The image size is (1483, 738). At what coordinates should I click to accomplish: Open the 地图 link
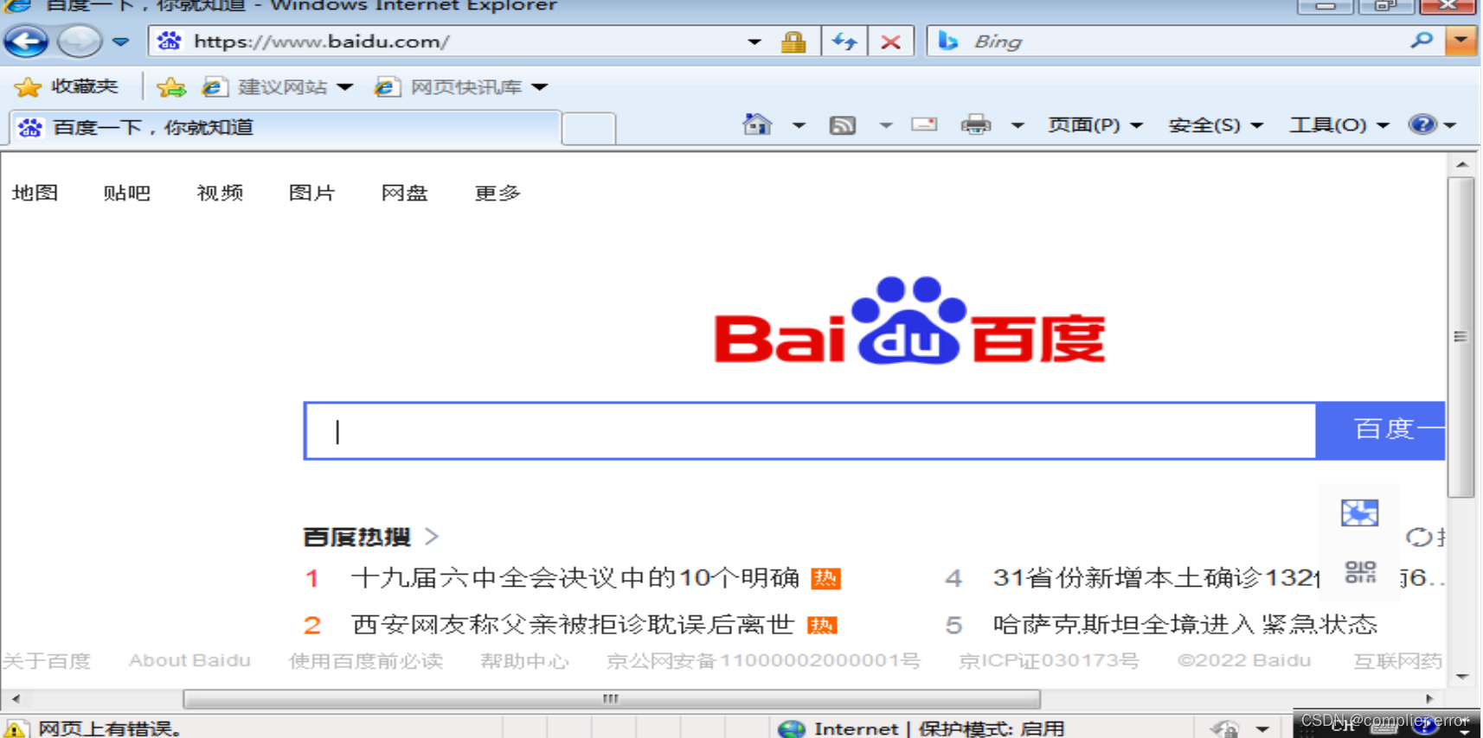coord(35,193)
